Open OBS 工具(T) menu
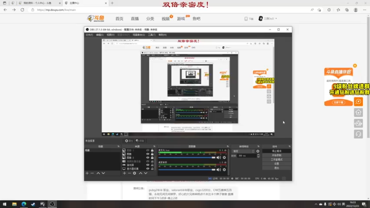370x208 pixels. [x=152, y=35]
